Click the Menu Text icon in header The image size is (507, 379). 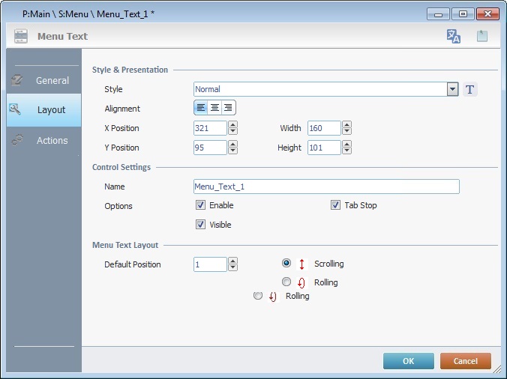(x=21, y=36)
